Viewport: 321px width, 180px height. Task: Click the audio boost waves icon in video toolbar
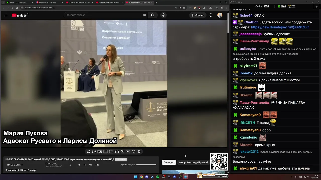pyautogui.click(x=94, y=152)
